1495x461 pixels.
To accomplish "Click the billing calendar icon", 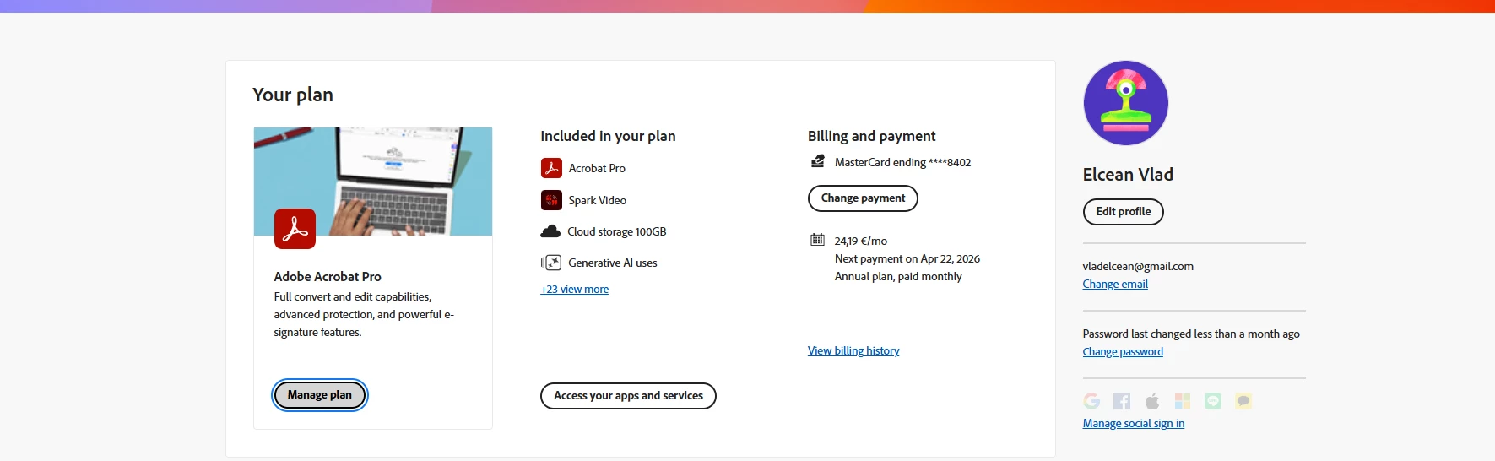I will tap(817, 240).
